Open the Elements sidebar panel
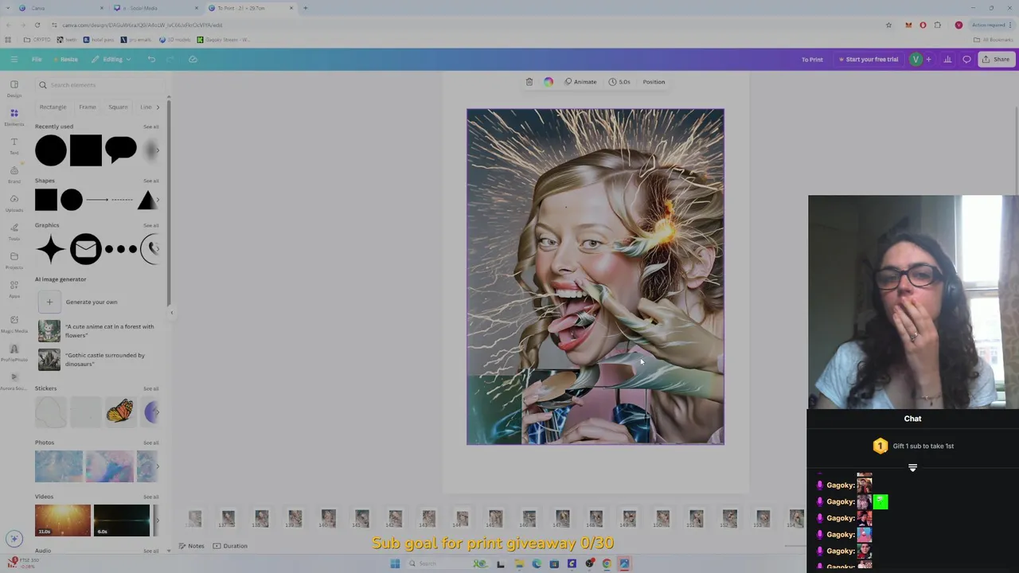Screen dimensions: 1019x573 pyautogui.click(x=14, y=117)
